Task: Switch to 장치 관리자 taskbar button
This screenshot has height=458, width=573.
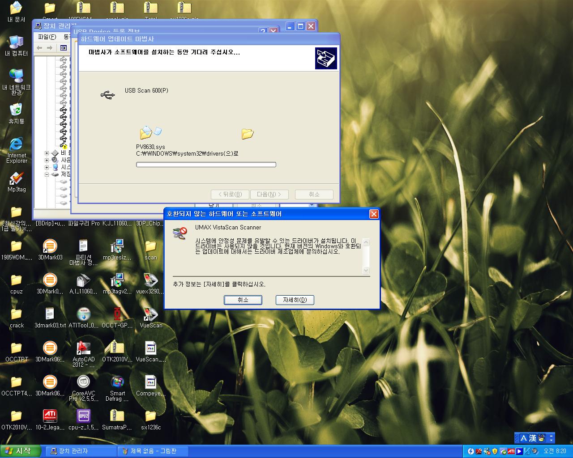Action: point(81,451)
